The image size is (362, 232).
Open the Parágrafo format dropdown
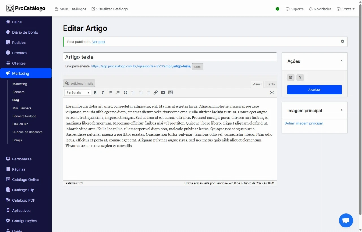(78, 93)
